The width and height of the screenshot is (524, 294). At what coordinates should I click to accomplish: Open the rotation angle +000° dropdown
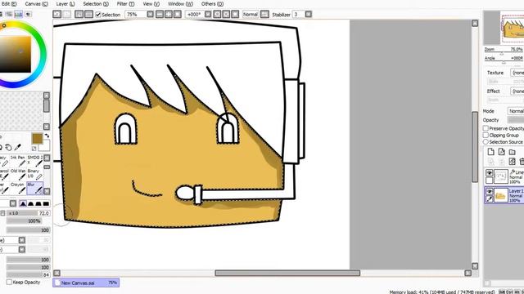coord(208,15)
